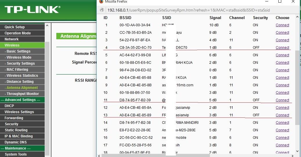Connect to network 2C-56-DC-90-CC-52
Screen dimensions: 301x157
(282, 138)
